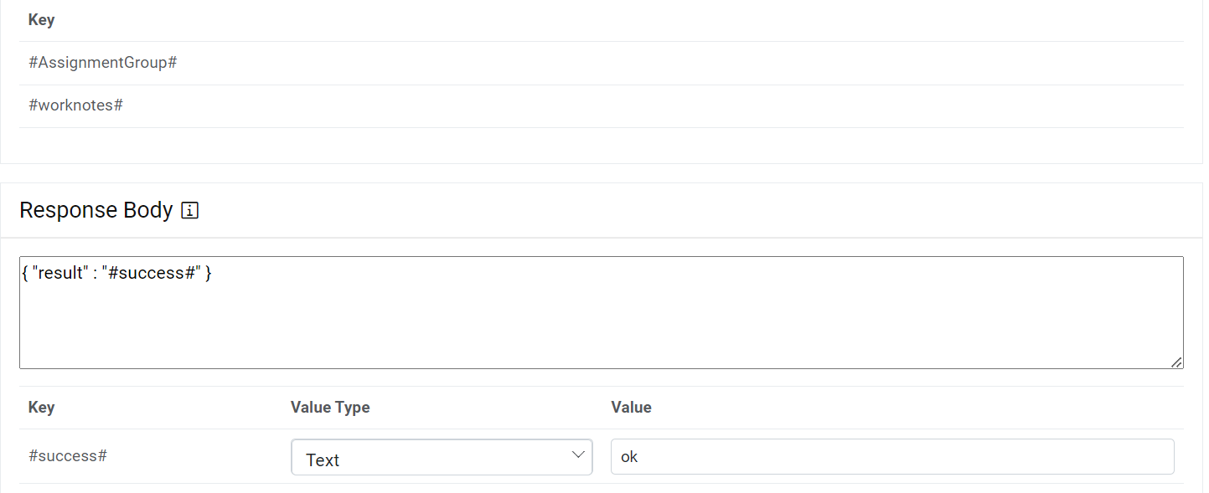This screenshot has width=1209, height=493.
Task: Click the info icon beside Response Body
Action: 190,211
